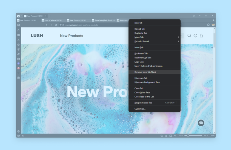Viewport: 231px width, 150px height.
Task: Open Vivaldi settings gear icon
Action: pos(18,131)
